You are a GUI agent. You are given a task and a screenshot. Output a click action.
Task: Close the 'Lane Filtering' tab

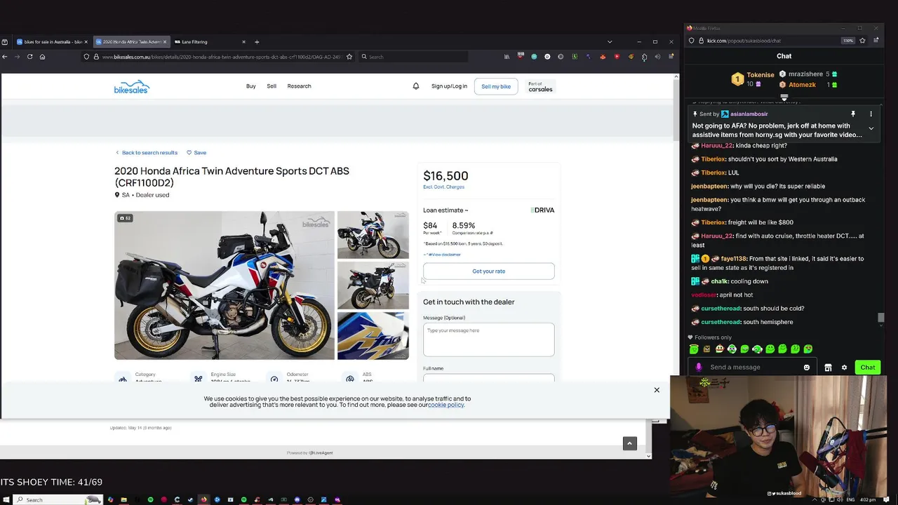coord(243,42)
